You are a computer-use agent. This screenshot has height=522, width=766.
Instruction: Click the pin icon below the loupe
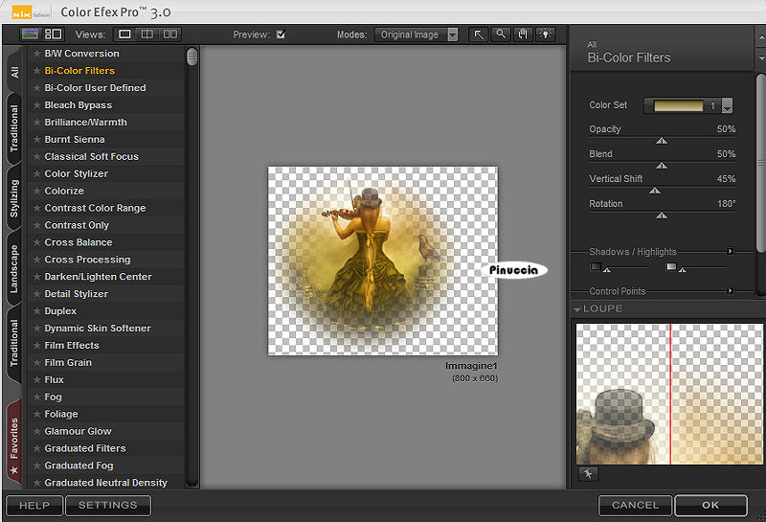[x=588, y=473]
